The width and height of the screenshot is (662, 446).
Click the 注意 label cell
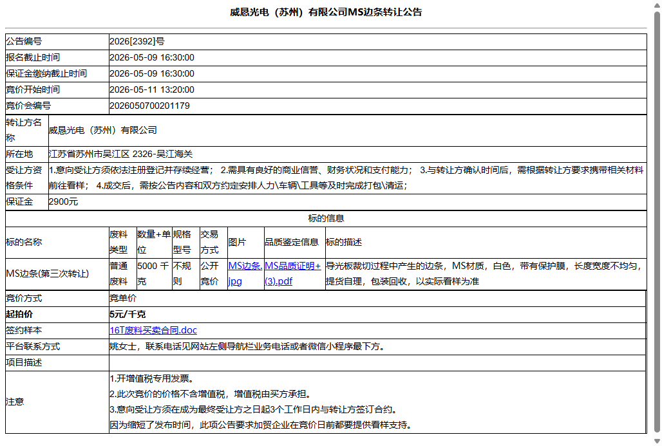click(57, 402)
